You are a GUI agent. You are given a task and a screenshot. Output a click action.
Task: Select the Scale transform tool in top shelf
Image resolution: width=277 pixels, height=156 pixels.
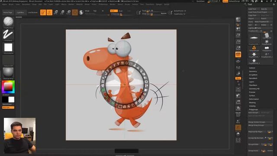coord(62,13)
